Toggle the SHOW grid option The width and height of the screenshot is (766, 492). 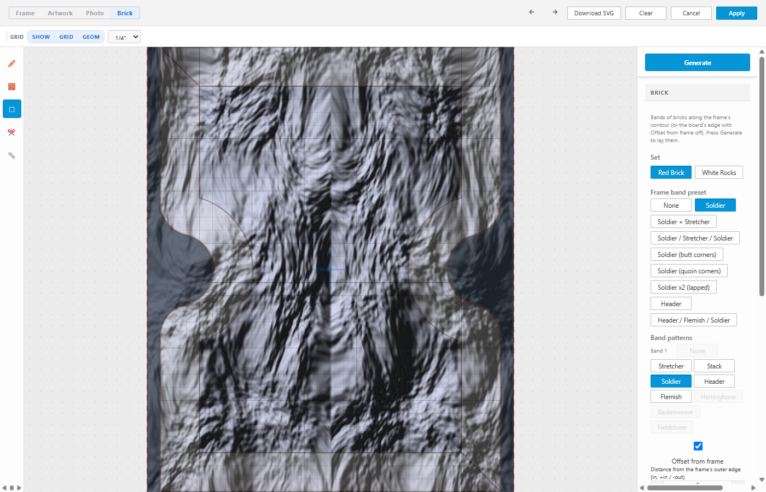[x=41, y=37]
